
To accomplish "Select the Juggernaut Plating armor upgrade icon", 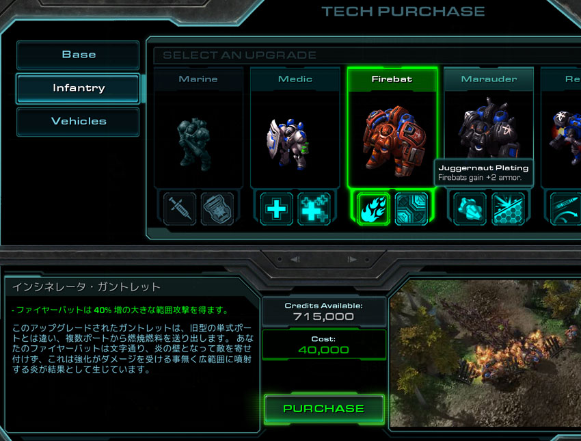I will tap(411, 209).
